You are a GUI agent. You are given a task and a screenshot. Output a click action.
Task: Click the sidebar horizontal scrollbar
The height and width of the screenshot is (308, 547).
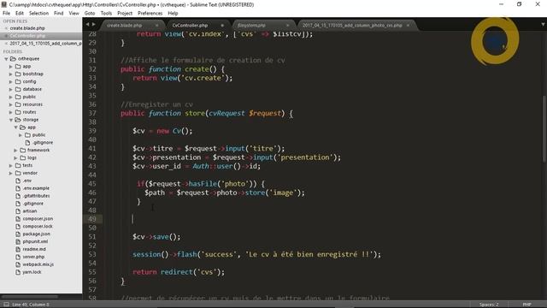pos(29,297)
